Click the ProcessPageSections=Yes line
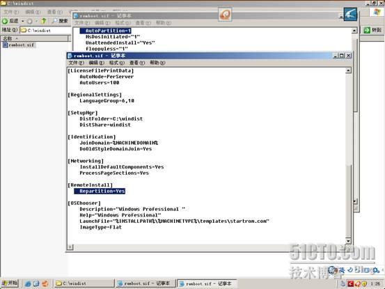This screenshot has height=289, width=385. (x=114, y=173)
